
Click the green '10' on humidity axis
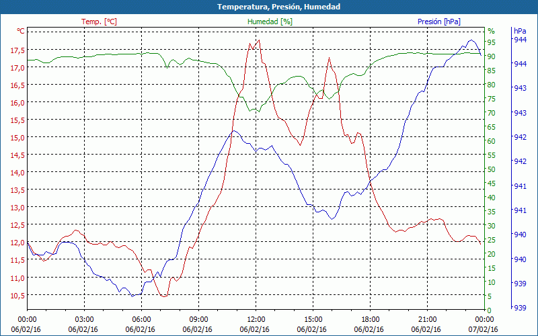click(x=492, y=282)
